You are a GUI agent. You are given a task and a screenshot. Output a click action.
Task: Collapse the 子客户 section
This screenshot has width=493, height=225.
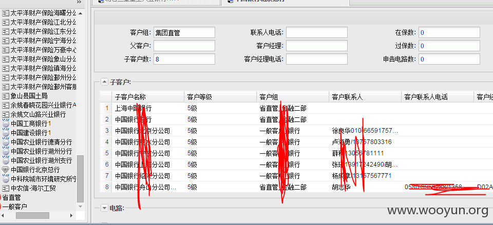click(x=104, y=82)
